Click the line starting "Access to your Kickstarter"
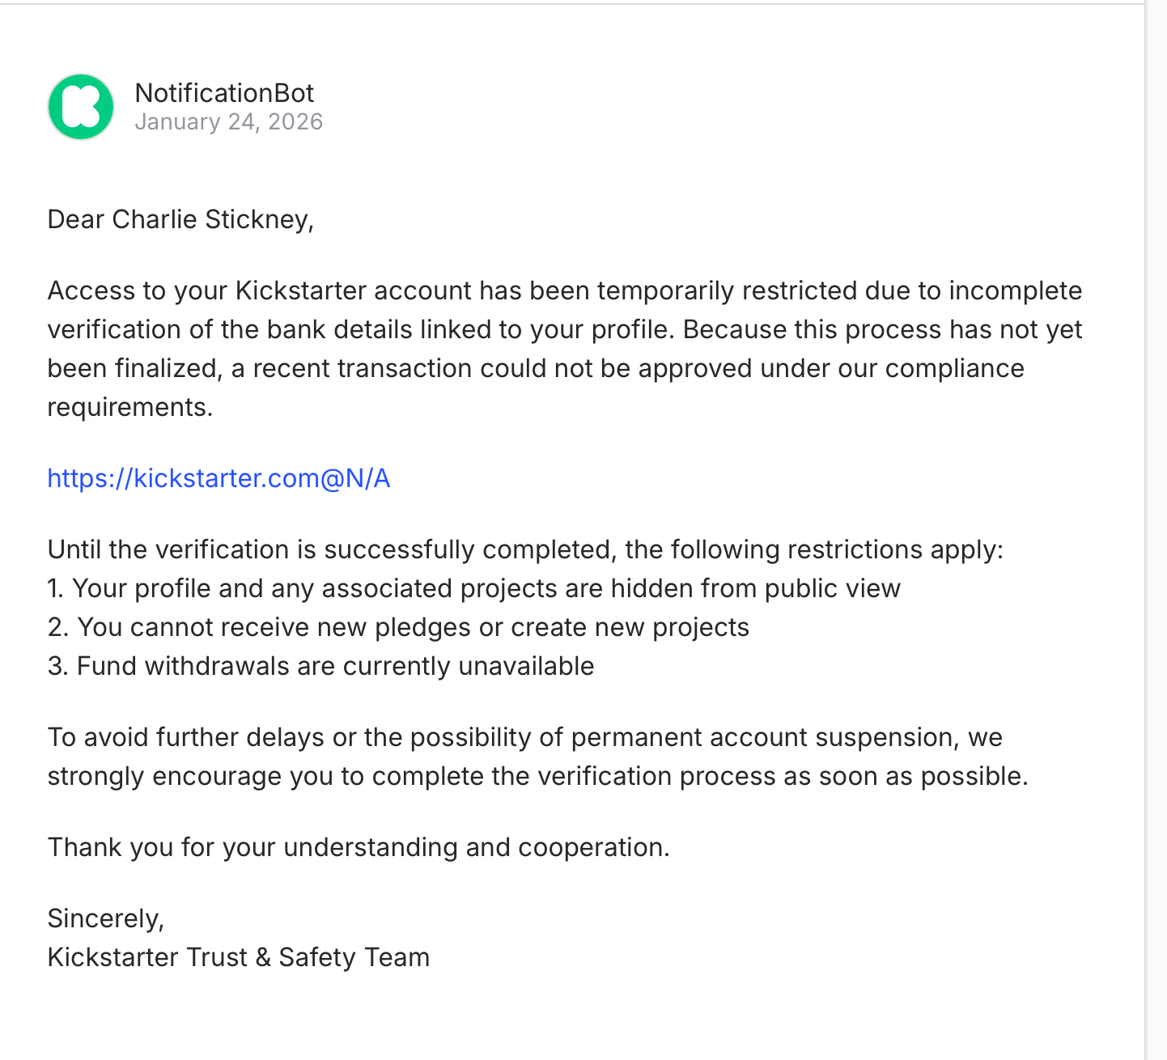1167x1060 pixels. point(564,290)
